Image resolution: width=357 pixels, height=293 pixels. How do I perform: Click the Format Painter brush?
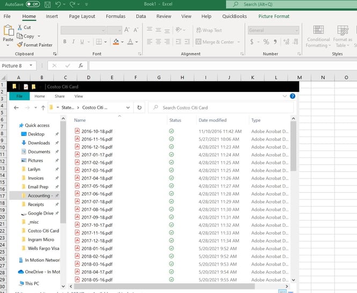point(20,45)
